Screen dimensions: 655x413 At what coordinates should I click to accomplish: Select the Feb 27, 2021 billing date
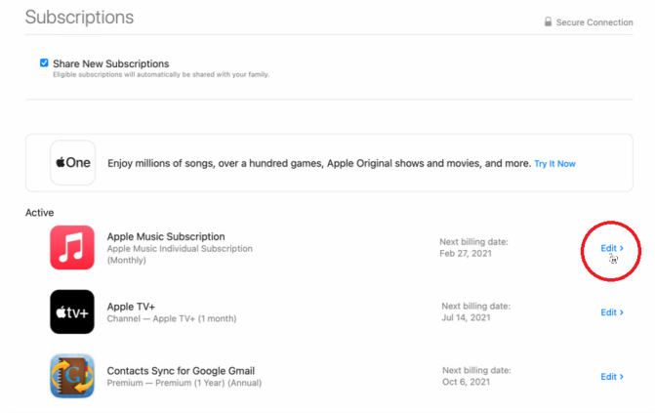(x=464, y=254)
